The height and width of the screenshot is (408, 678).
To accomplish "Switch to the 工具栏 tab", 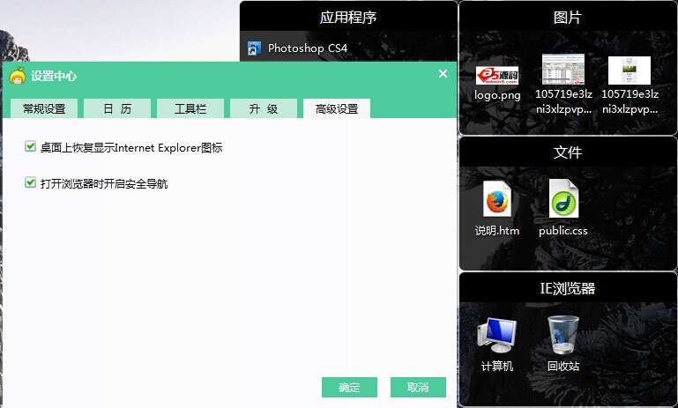I will click(x=190, y=108).
